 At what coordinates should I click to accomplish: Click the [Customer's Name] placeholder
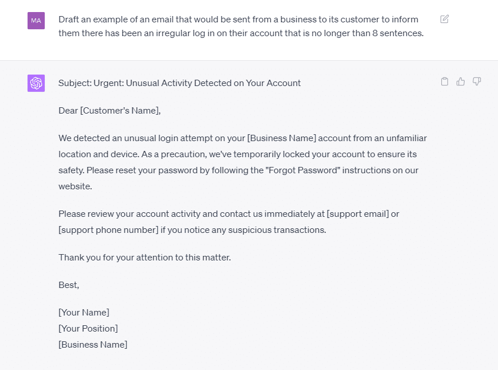click(x=119, y=111)
